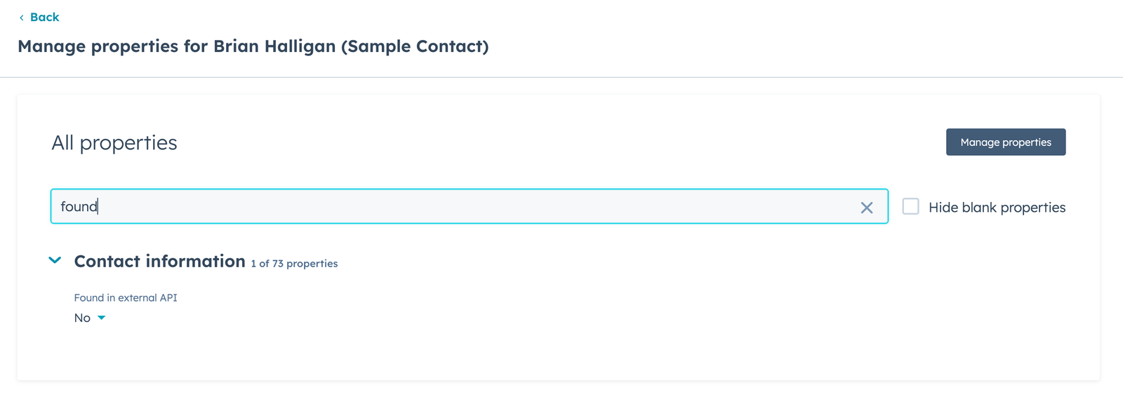Click the Found in external API property label
This screenshot has height=404, width=1123.
point(126,297)
